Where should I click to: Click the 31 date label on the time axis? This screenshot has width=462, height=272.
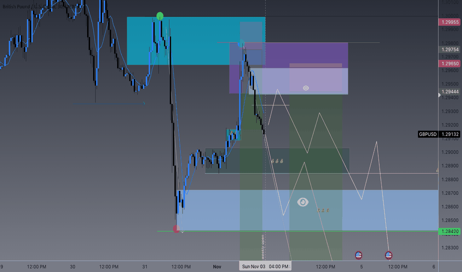click(x=145, y=267)
